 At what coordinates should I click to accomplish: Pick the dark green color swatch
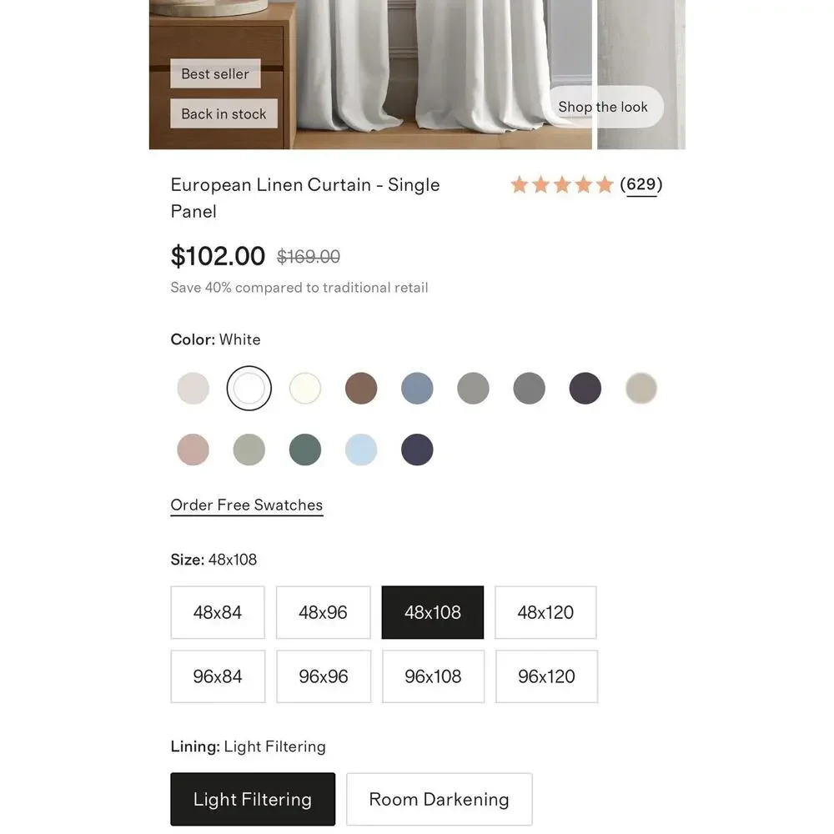305,450
